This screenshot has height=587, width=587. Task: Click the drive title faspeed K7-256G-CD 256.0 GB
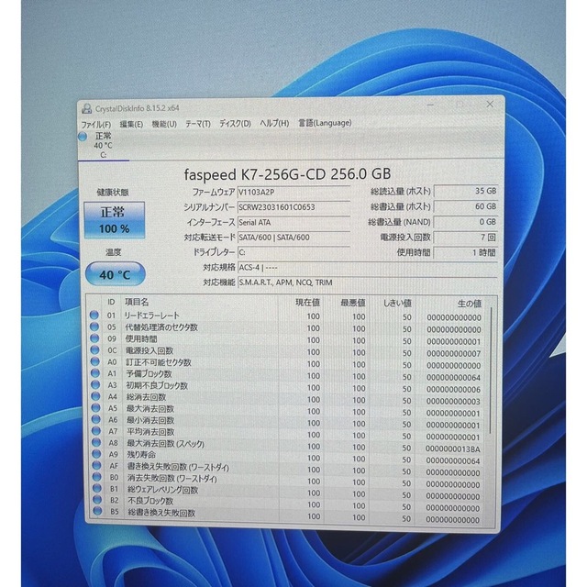point(287,174)
